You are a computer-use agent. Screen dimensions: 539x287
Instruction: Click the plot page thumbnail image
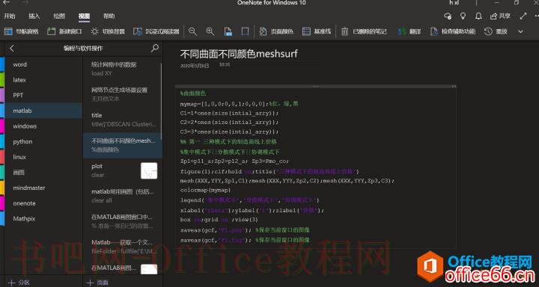pos(149,170)
